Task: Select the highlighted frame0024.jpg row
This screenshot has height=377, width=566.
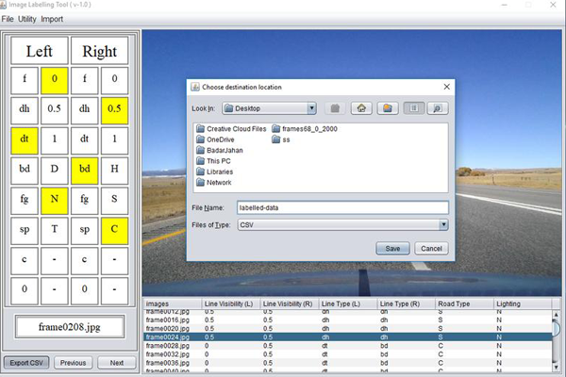Action: click(x=348, y=337)
